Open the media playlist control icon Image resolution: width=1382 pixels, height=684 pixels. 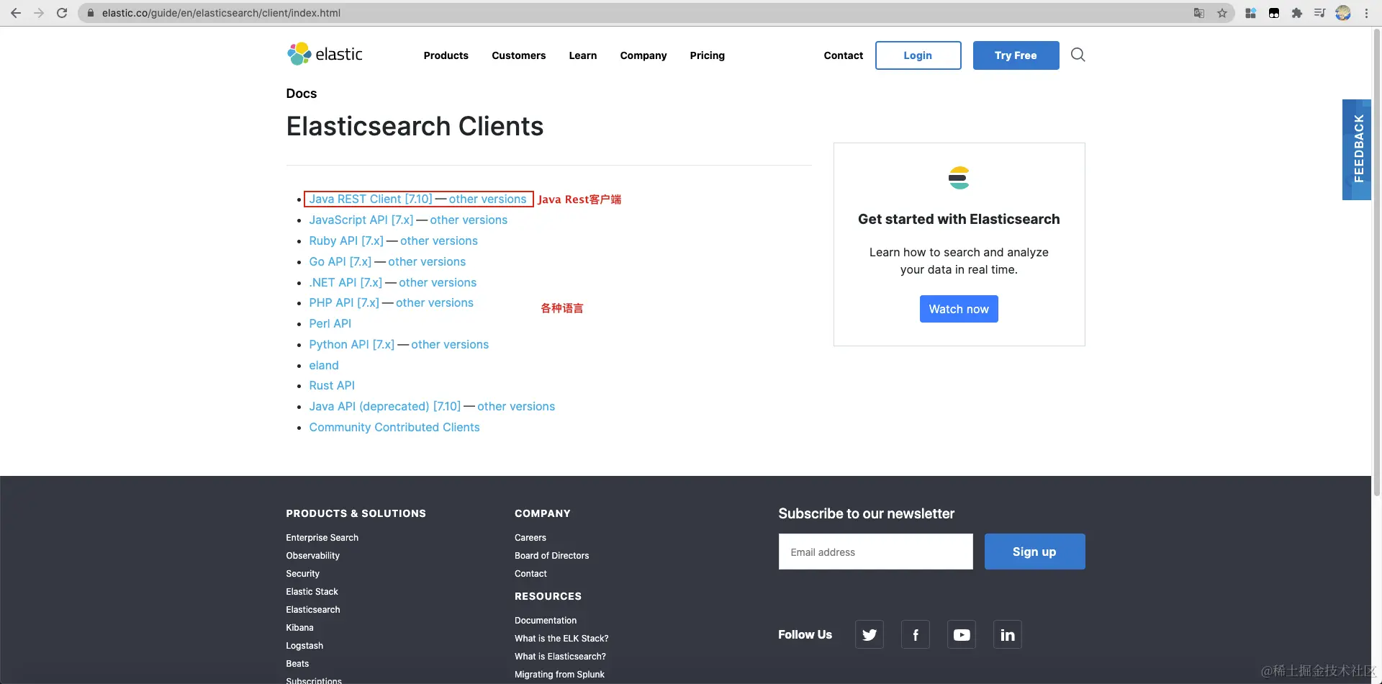pos(1320,13)
